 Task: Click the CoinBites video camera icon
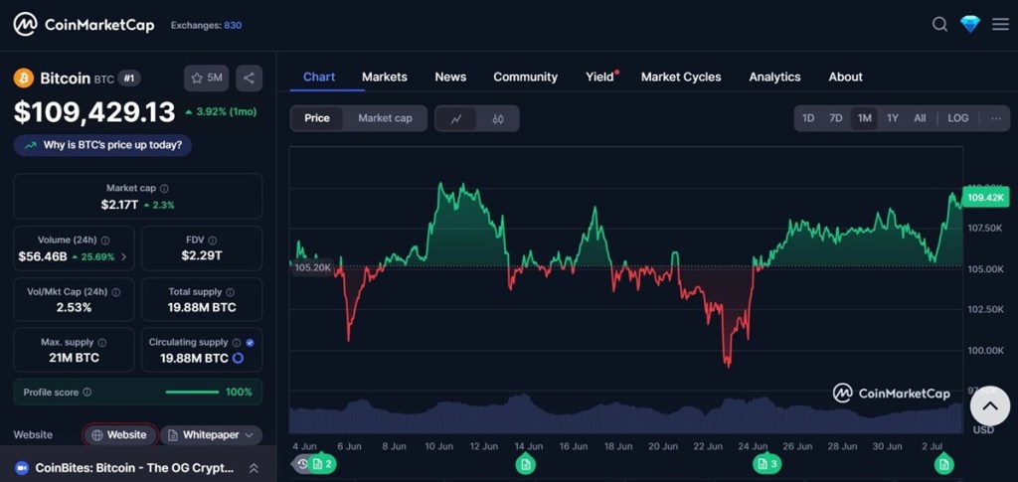(x=22, y=468)
